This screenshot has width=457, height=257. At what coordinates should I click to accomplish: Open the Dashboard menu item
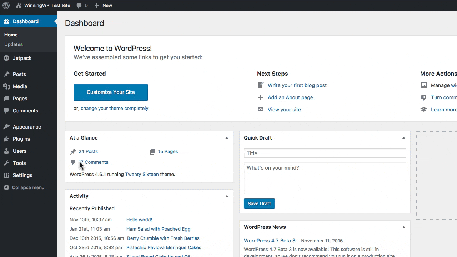(29, 21)
